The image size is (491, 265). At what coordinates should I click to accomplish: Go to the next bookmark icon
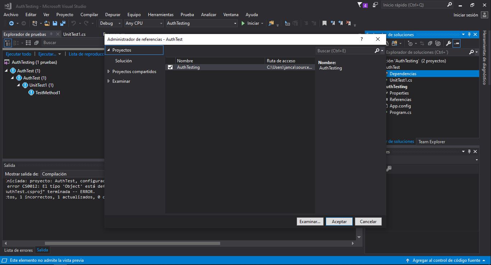point(341,23)
